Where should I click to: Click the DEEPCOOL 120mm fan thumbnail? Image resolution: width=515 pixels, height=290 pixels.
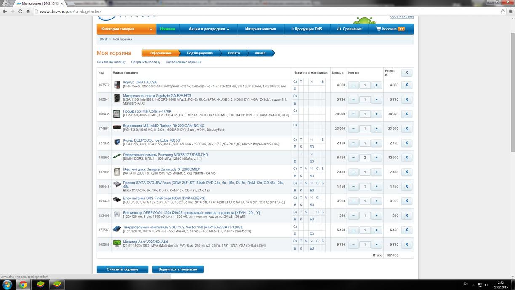117,215
